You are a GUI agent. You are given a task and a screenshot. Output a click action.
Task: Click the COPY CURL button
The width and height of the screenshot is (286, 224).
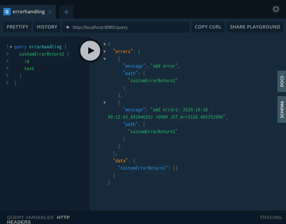point(208,27)
